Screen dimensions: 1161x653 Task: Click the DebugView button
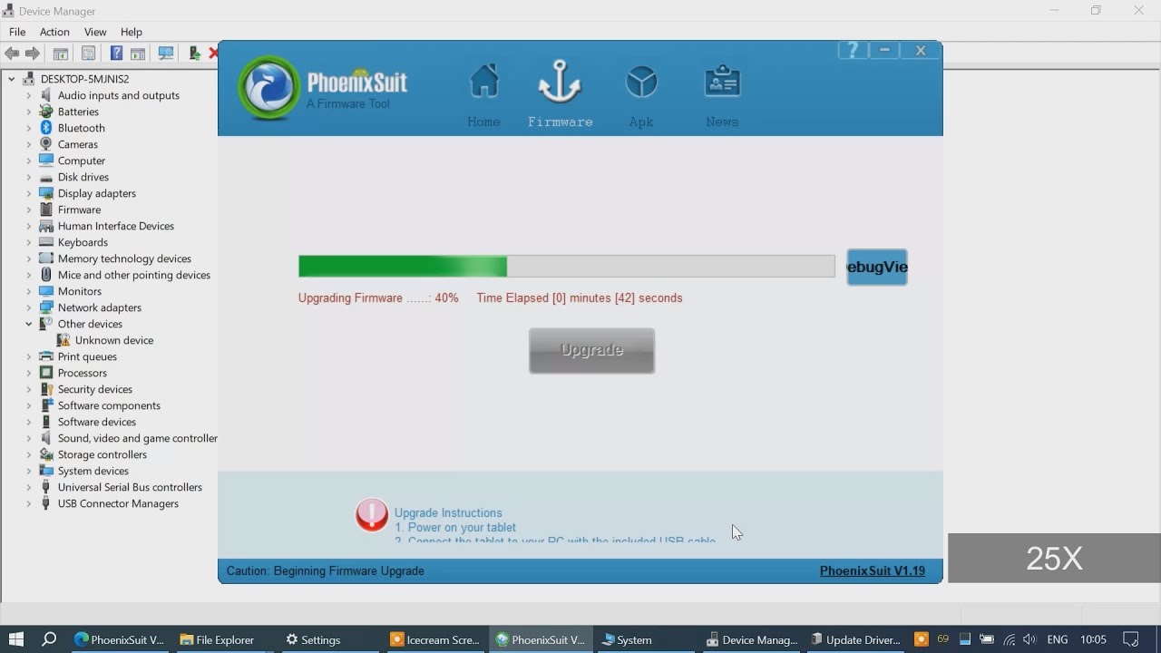coord(877,268)
